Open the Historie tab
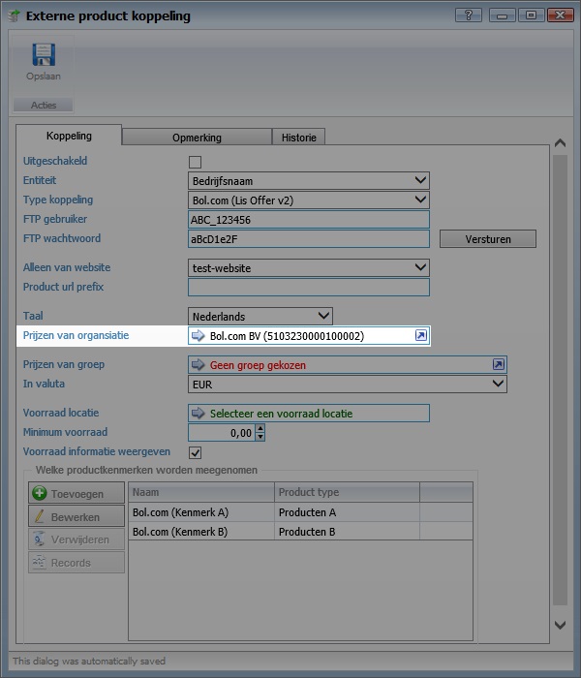This screenshot has height=678, width=581. coord(298,138)
